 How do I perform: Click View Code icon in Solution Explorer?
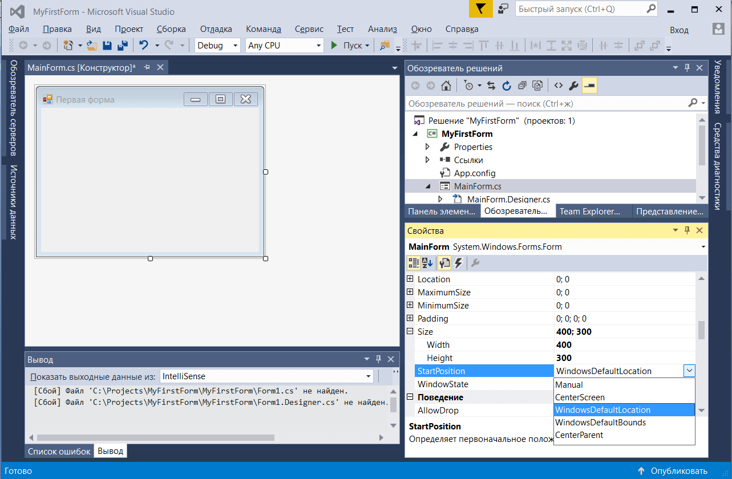coord(559,86)
